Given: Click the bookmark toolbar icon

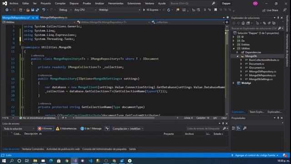Looking at the screenshot, I should tap(216, 10).
